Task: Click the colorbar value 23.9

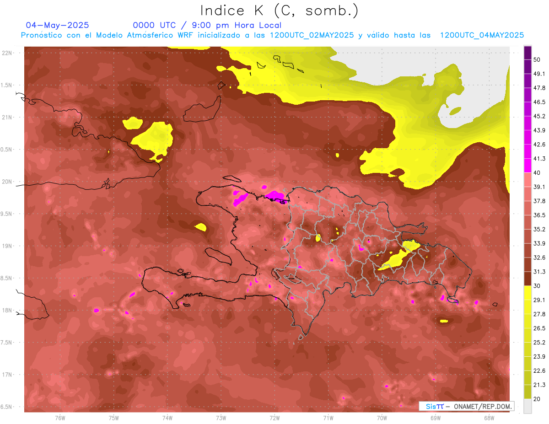Action: tap(539, 356)
